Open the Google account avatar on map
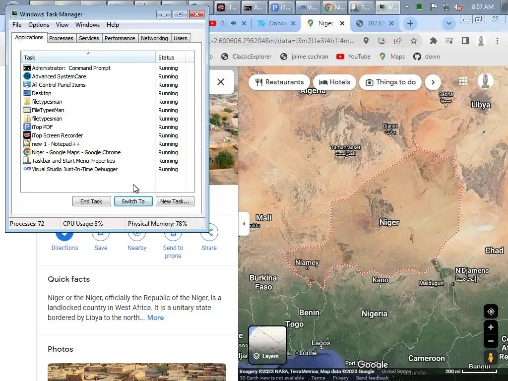The image size is (508, 381). pos(485,81)
